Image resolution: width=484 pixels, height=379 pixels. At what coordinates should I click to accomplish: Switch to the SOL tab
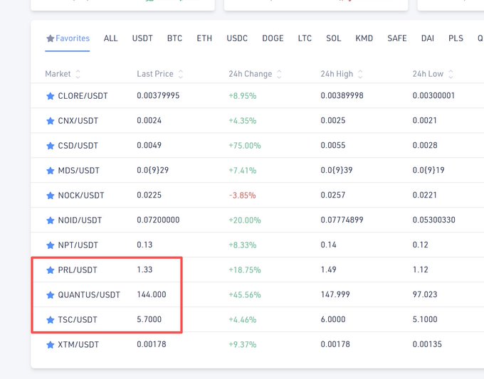333,38
